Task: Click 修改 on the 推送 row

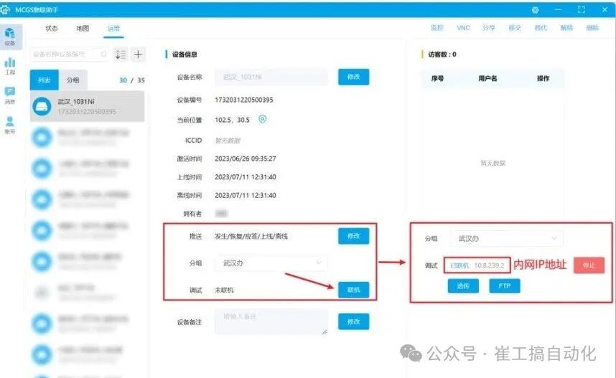Action: click(353, 236)
